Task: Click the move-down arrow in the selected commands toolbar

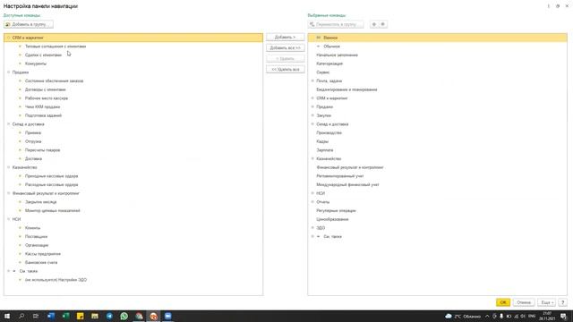Action: pos(382,24)
